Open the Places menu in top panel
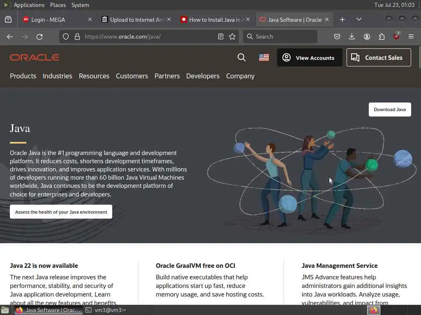Viewport: 421px width, 315px height. click(58, 5)
